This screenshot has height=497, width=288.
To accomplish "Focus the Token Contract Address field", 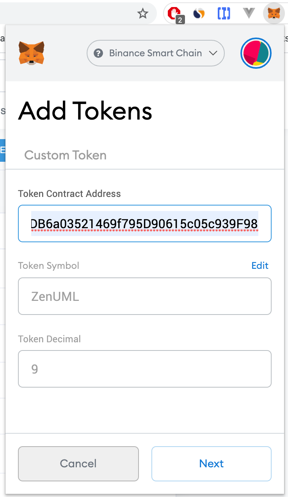I will pos(144,224).
